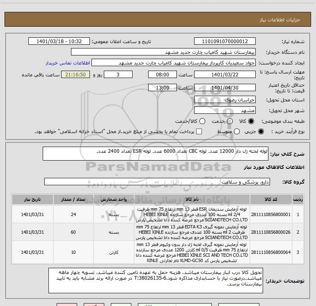Click the واحد شمارش column header

114,199
